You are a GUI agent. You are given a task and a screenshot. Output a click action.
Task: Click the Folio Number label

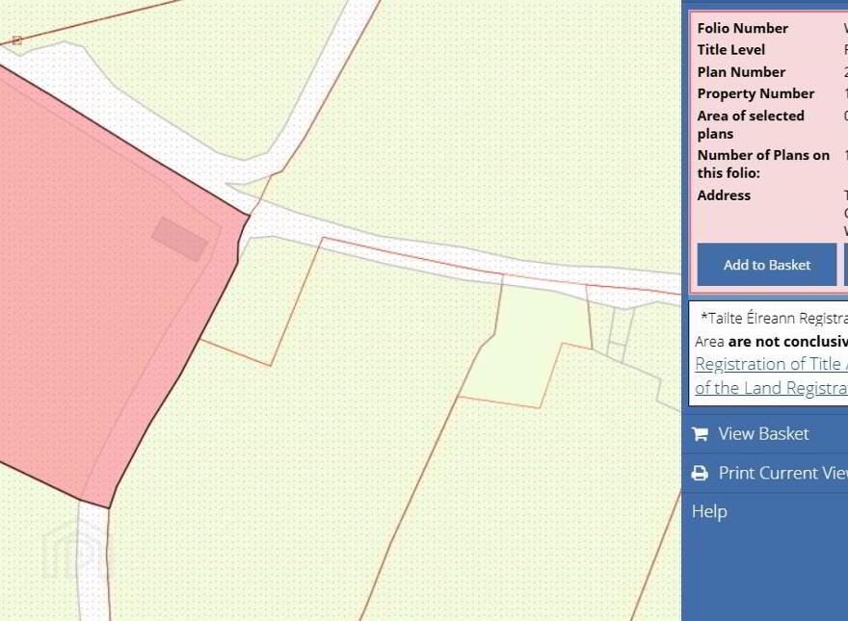coord(742,28)
